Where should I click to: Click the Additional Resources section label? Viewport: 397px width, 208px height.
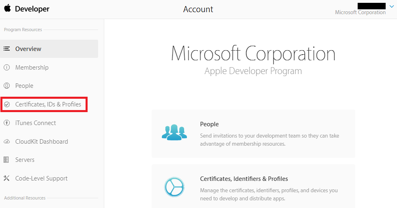[25, 198]
